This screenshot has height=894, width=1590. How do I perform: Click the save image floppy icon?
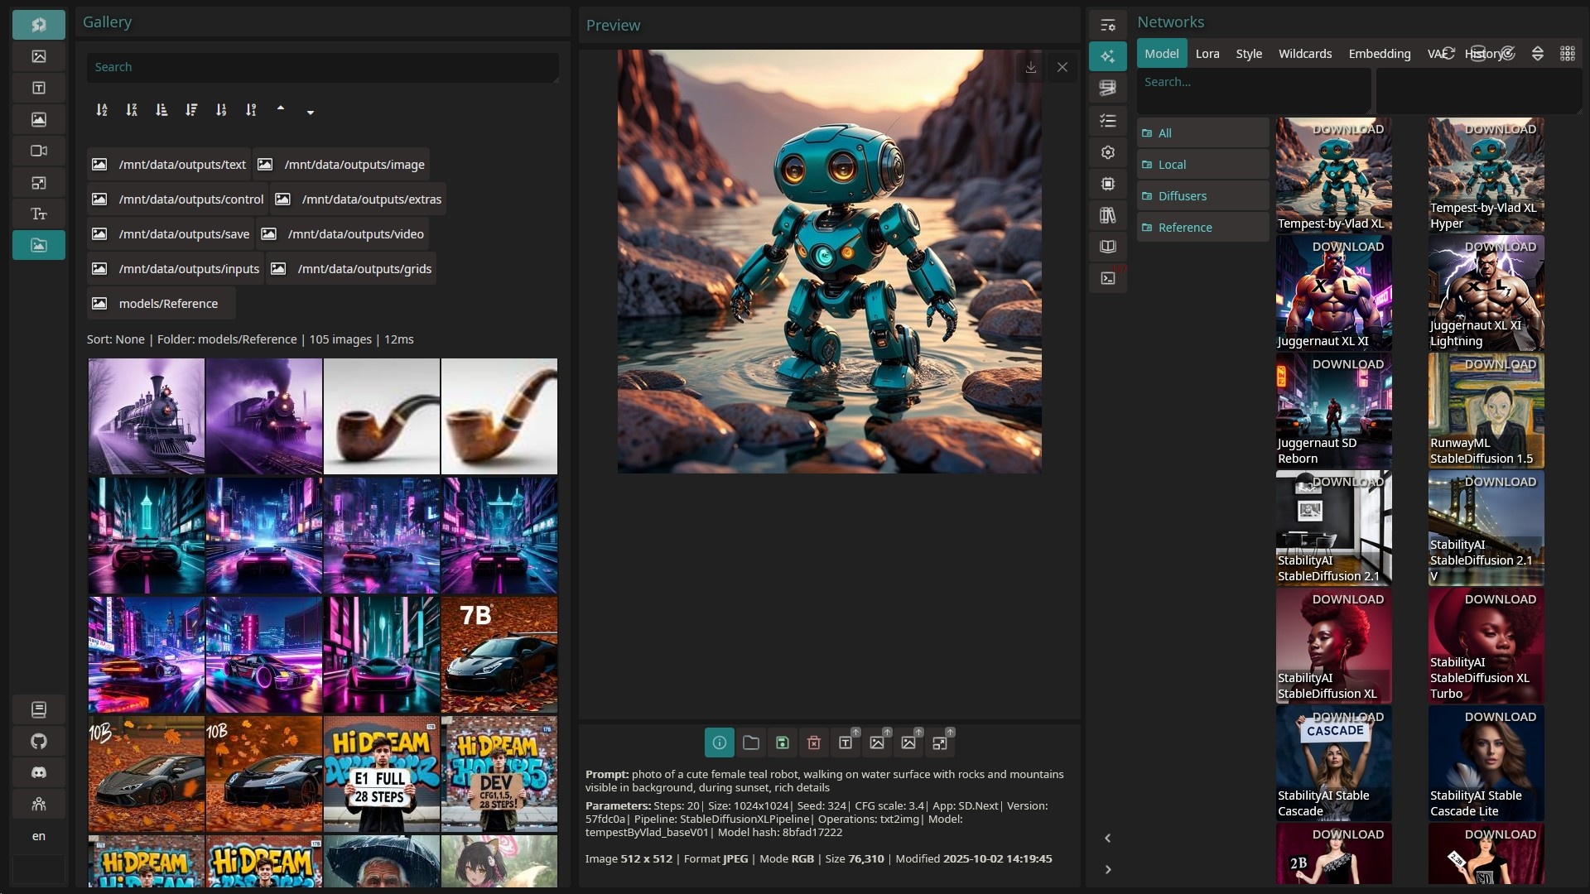[782, 743]
